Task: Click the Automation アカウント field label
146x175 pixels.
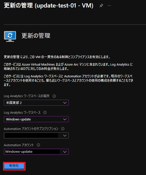Action: click(x=19, y=145)
